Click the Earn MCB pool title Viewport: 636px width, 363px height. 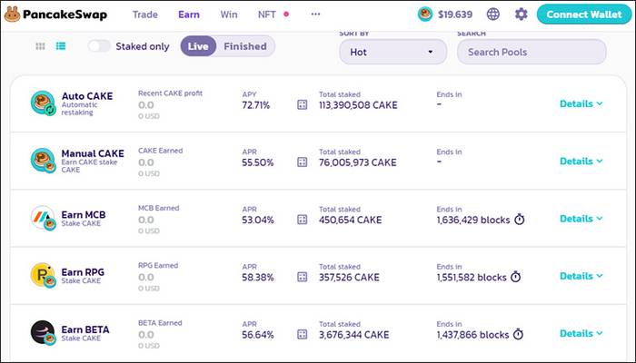(84, 215)
